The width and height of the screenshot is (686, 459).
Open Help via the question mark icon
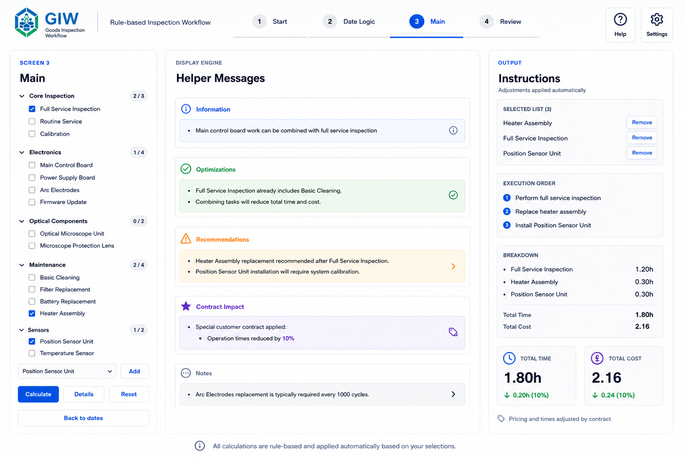coord(620,19)
